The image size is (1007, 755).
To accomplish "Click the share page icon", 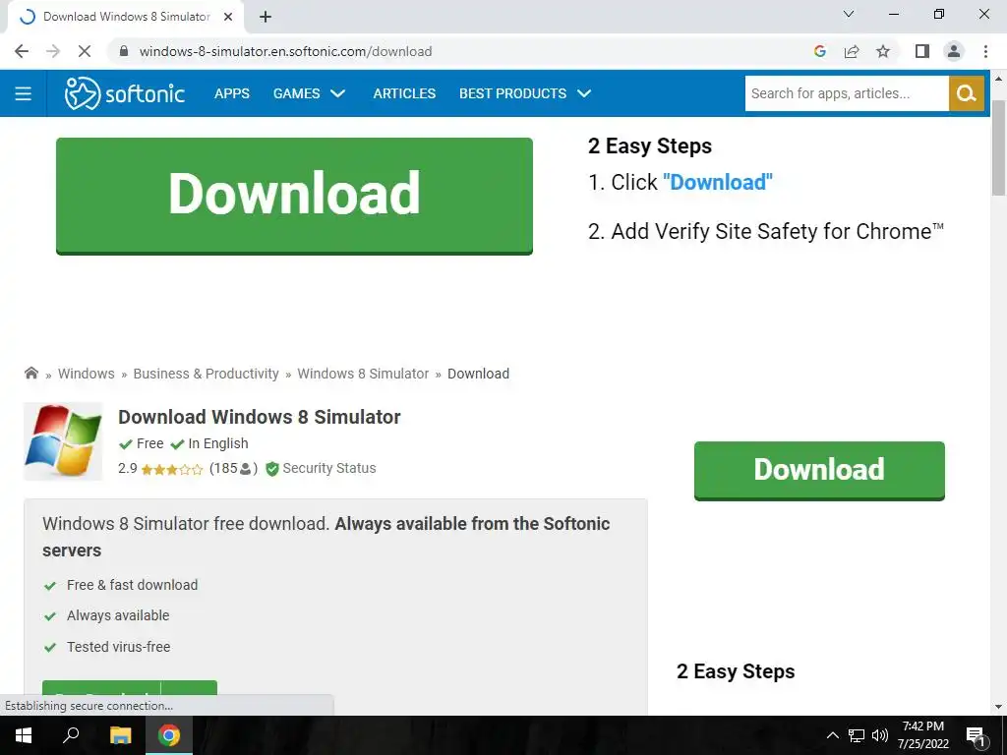I will 852,51.
